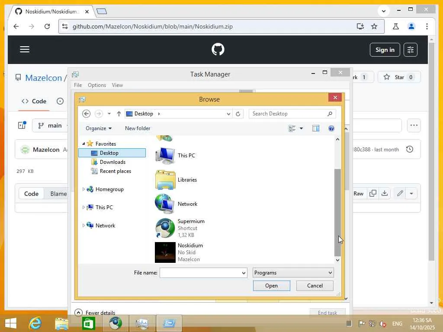Viewport: 443px width, 332px height.
Task: Select the Code view tab in file viewer
Action: (x=31, y=194)
